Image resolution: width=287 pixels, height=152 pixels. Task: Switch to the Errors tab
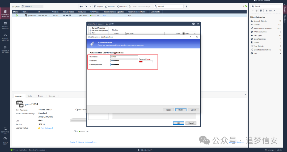40,96
